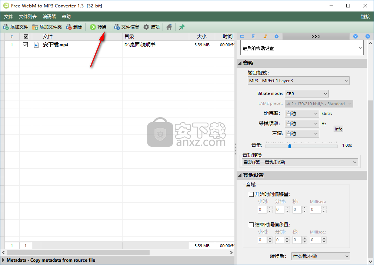Click the # column header
The height and width of the screenshot is (265, 374).
click(x=12, y=37)
